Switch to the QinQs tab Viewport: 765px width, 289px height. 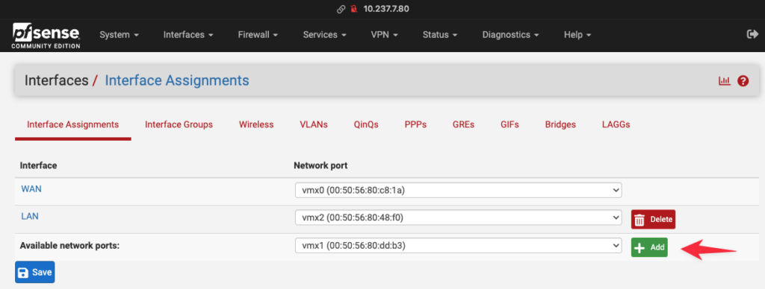coord(366,124)
